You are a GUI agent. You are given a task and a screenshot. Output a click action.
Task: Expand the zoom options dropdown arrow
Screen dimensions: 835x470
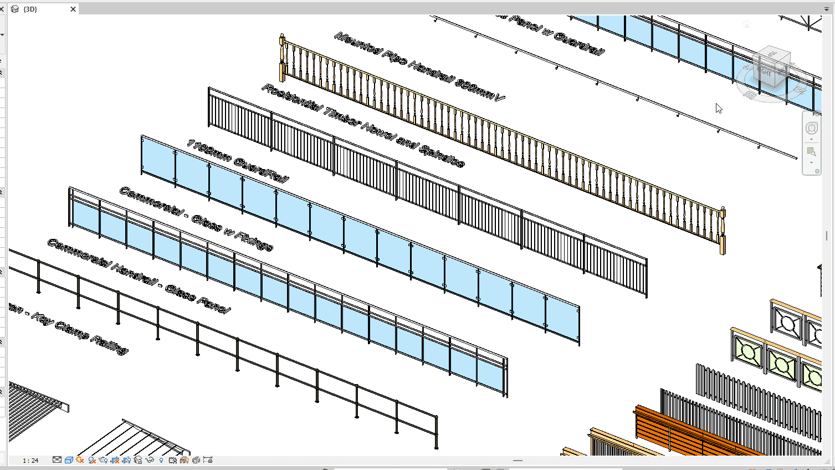[x=812, y=162]
